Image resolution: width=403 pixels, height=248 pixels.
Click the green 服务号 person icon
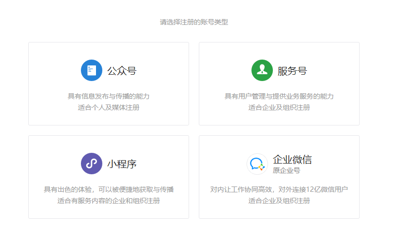pyautogui.click(x=262, y=70)
